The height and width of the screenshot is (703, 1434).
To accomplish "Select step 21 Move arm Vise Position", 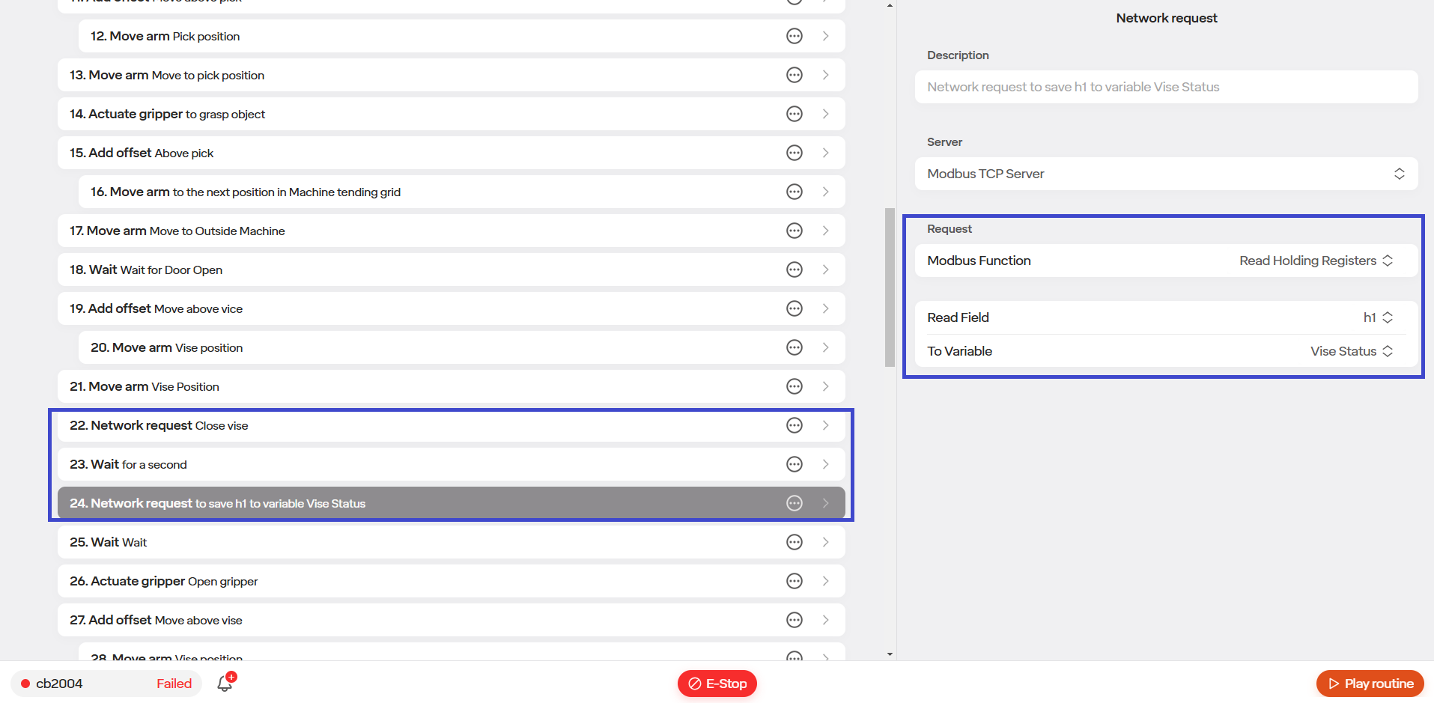I will tap(452, 386).
